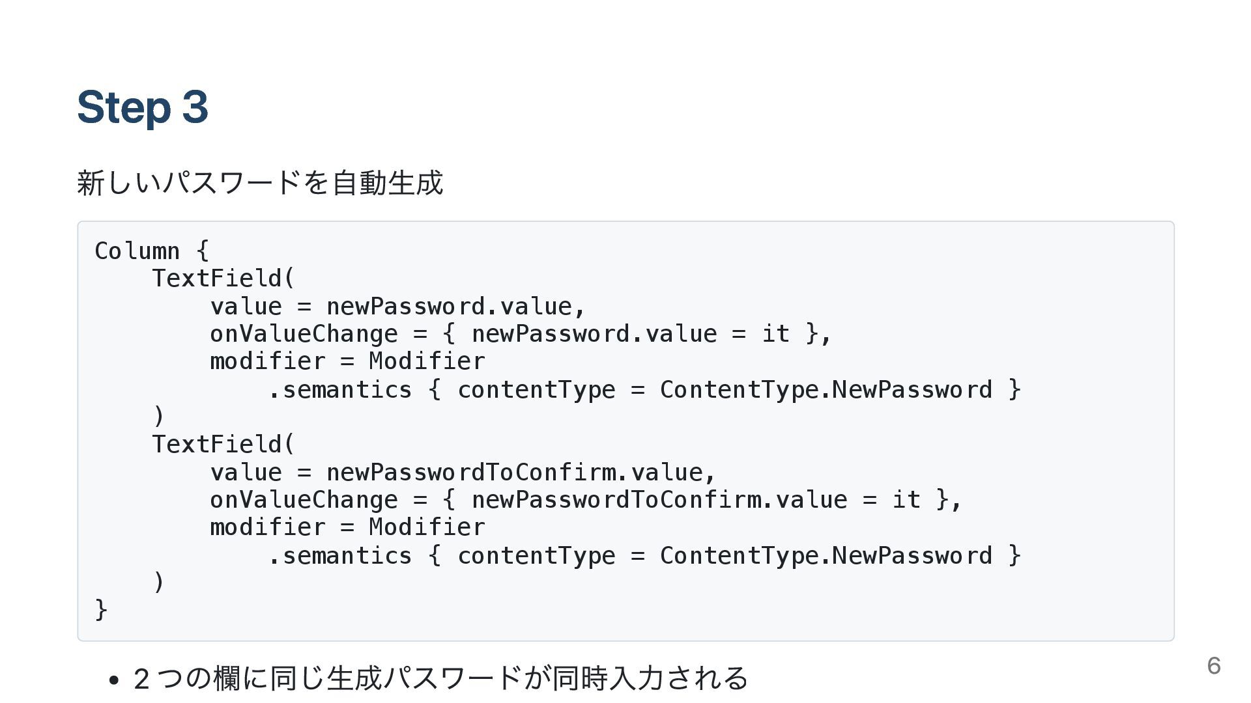Click the onValueChange line setting newPasswordToConfirm.value
Image resolution: width=1251 pixels, height=703 pixels.
coord(585,500)
